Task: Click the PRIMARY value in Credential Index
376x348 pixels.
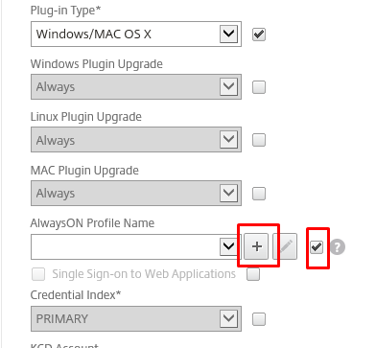Action: [x=62, y=319]
